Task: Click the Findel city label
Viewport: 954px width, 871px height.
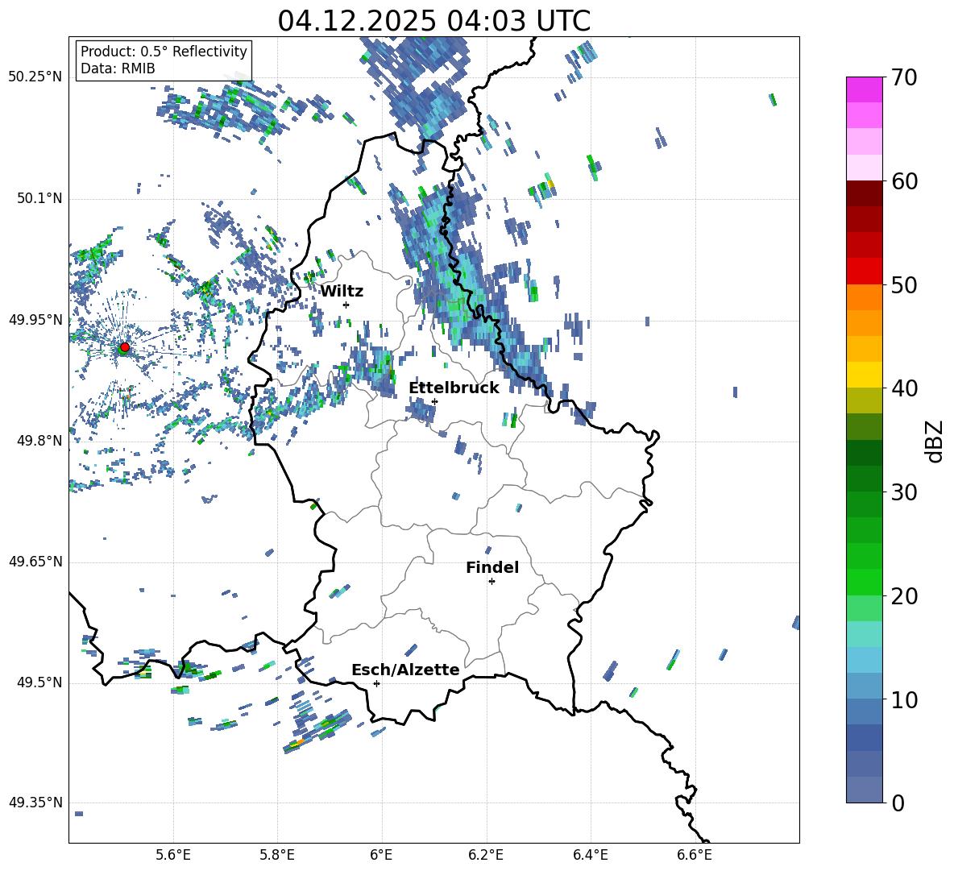Action: [492, 567]
